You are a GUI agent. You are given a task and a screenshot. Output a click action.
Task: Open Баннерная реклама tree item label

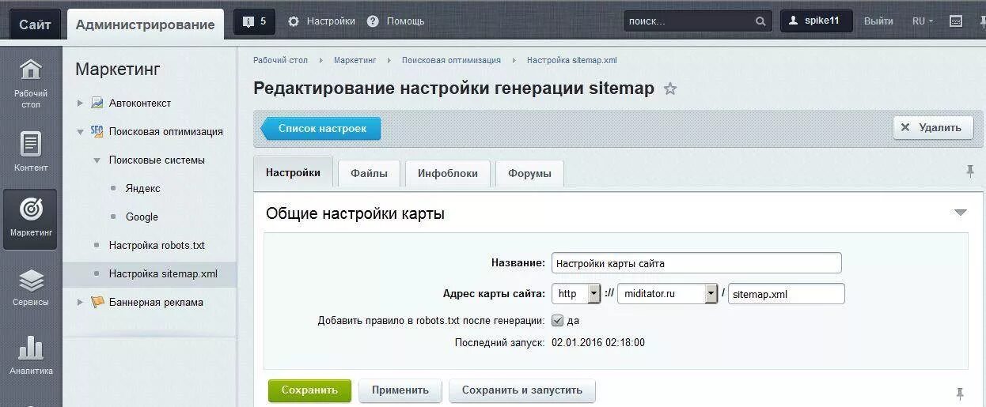point(156,302)
